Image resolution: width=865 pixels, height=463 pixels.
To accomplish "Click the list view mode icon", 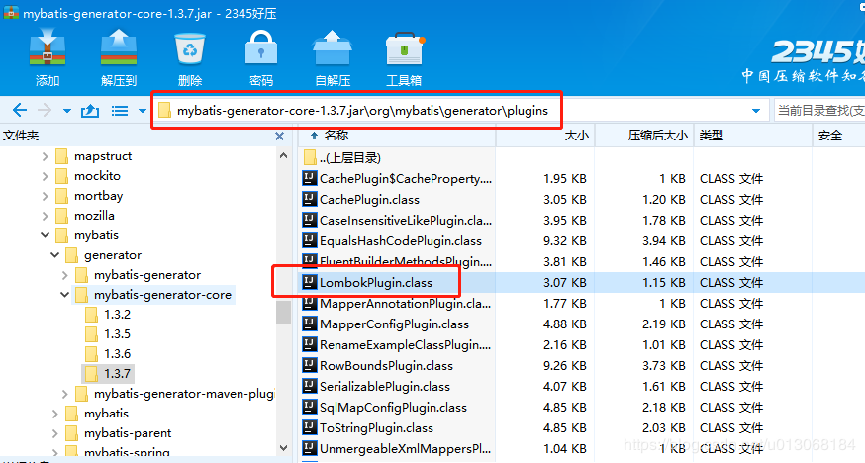I will 120,111.
